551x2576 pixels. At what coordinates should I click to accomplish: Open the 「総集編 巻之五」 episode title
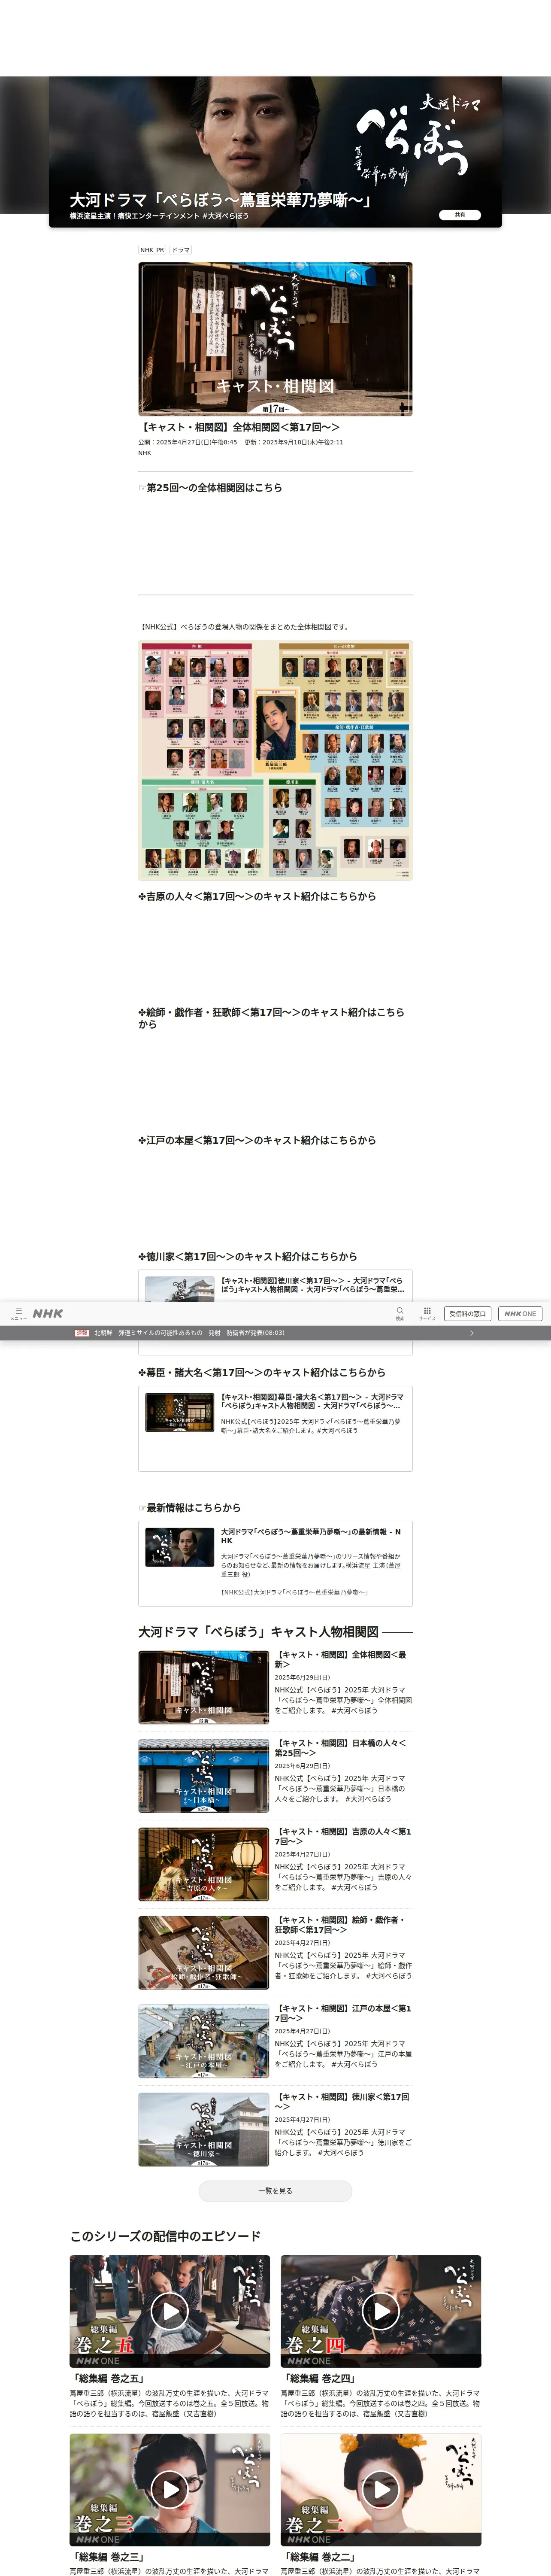click(108, 2379)
